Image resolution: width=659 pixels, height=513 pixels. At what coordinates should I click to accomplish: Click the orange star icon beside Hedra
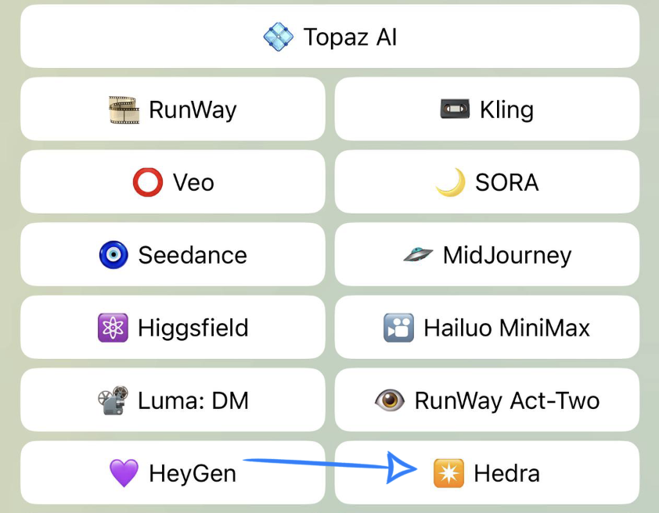[x=448, y=473]
